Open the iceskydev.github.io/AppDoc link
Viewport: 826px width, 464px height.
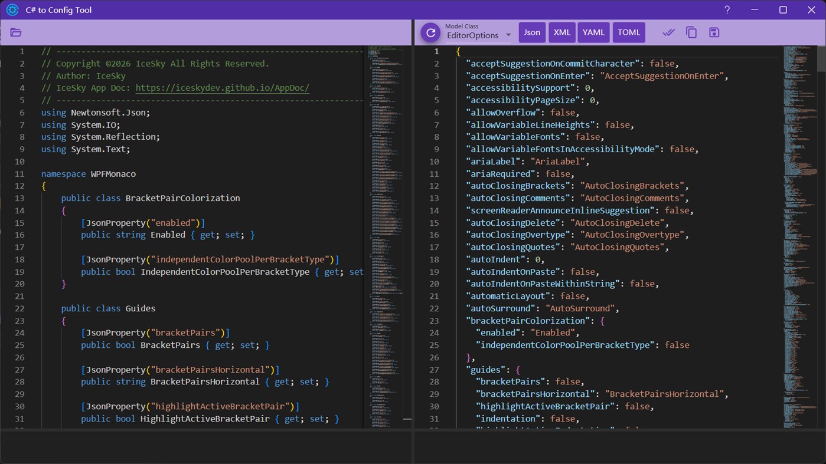coord(223,88)
